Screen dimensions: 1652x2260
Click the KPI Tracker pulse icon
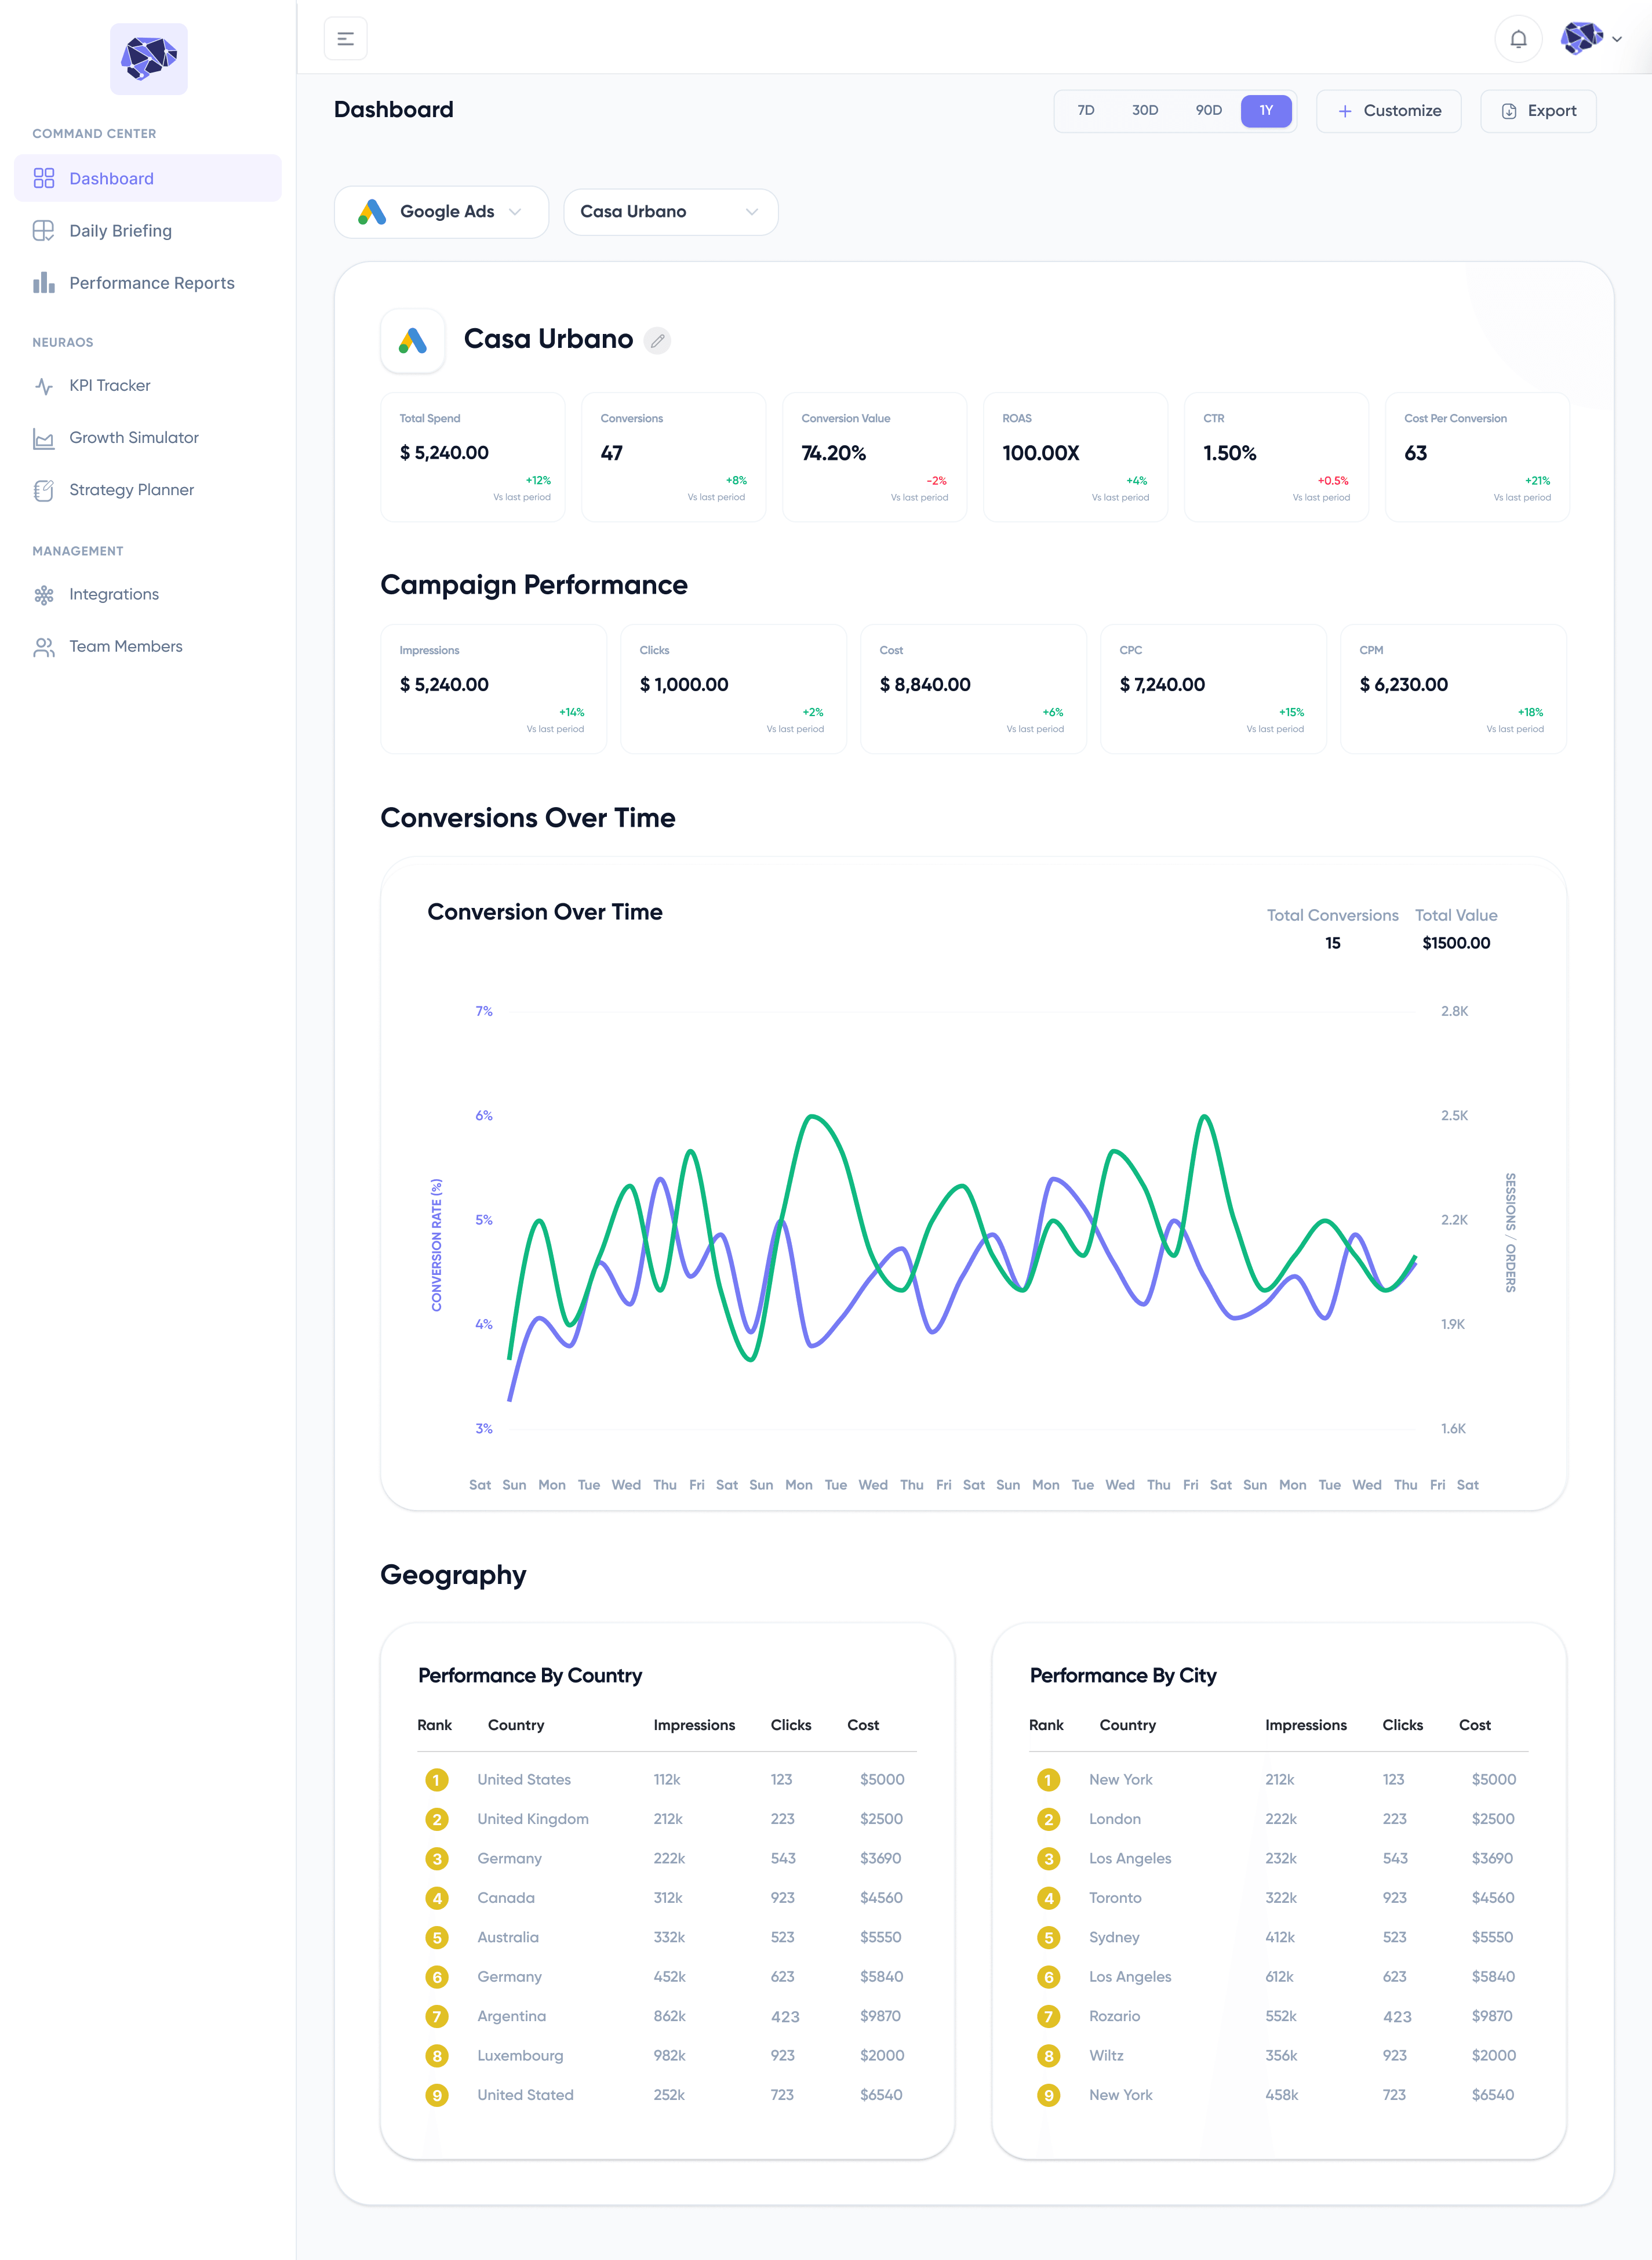coord(44,386)
